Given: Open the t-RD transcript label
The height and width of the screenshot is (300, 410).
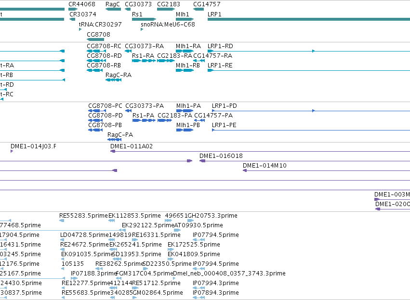Looking at the screenshot, I should (x=7, y=85).
